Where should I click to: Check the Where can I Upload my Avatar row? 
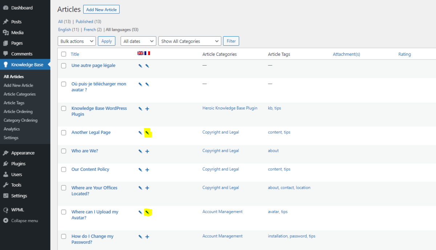pos(64,212)
